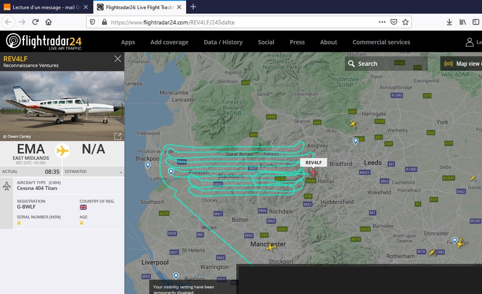Open the browser library icon
The width and height of the screenshot is (482, 294).
tap(463, 22)
